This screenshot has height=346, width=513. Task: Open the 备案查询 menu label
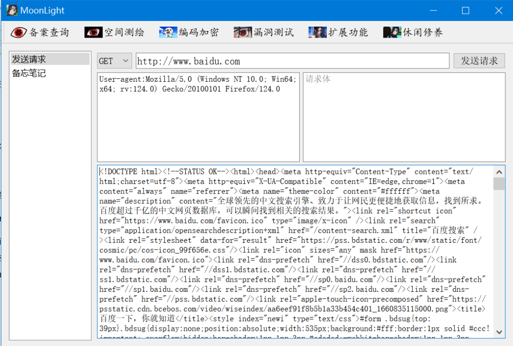[49, 32]
